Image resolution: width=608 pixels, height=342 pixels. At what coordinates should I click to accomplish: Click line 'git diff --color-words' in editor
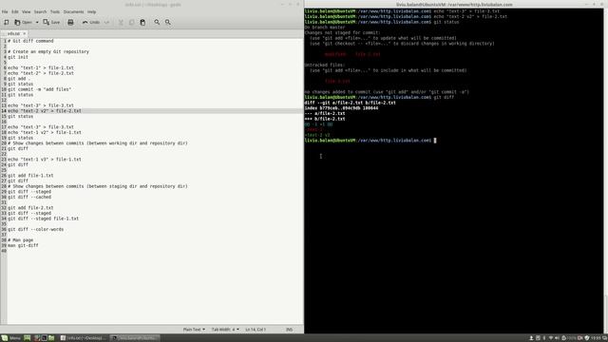coord(36,229)
